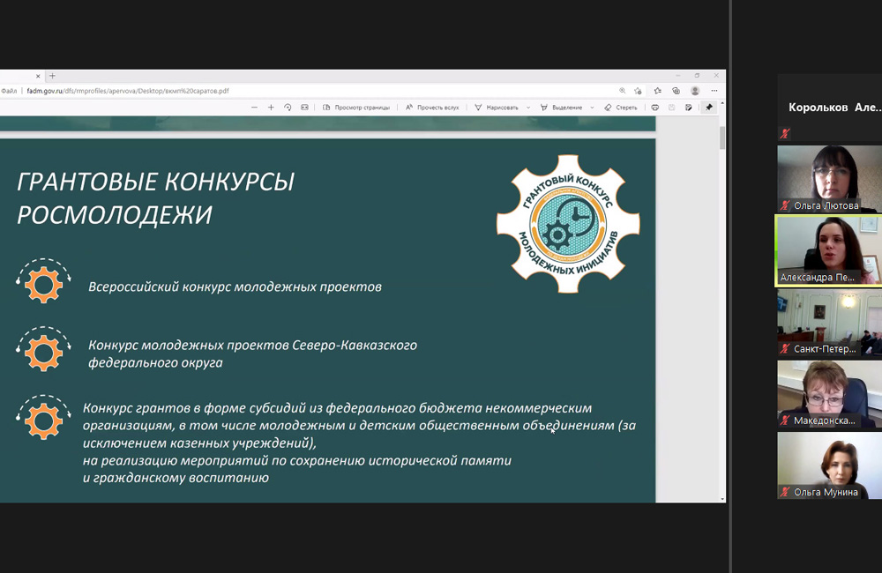Select the Нарисовать draw button
The height and width of the screenshot is (573, 882).
497,108
